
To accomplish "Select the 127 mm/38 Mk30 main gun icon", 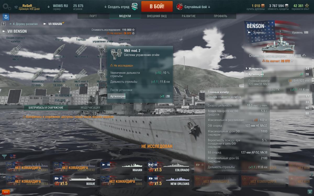I will point(16,49).
